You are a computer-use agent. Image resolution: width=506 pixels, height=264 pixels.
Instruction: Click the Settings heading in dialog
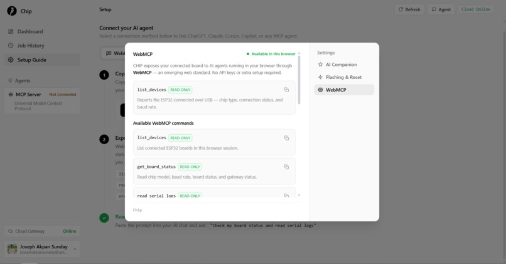point(326,53)
